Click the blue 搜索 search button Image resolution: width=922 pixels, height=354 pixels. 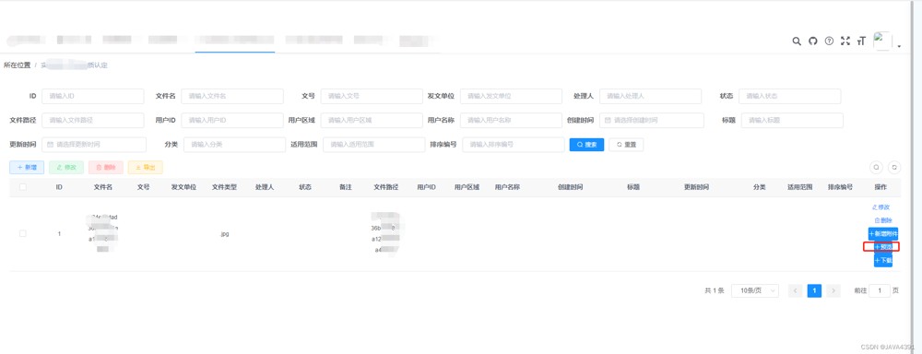pyautogui.click(x=586, y=145)
